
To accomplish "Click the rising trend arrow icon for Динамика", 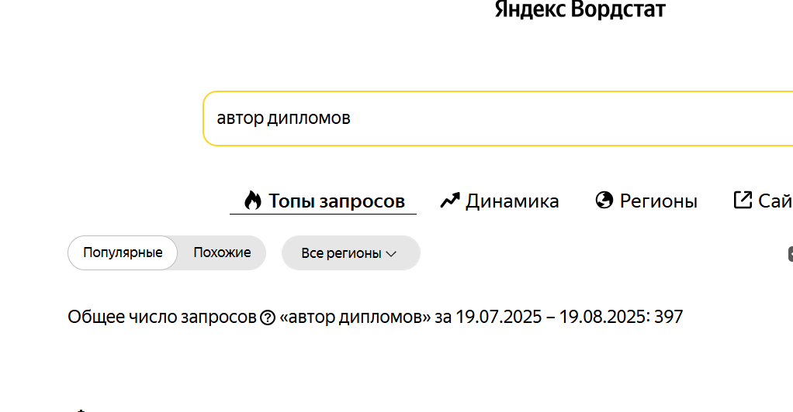I will point(449,201).
